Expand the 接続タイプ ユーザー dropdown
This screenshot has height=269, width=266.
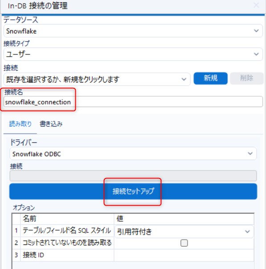click(133, 54)
